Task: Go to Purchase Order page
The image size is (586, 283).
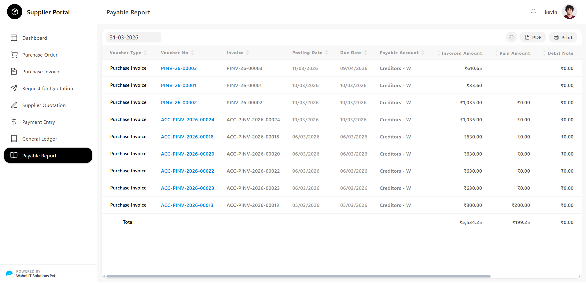Action: (x=48, y=55)
